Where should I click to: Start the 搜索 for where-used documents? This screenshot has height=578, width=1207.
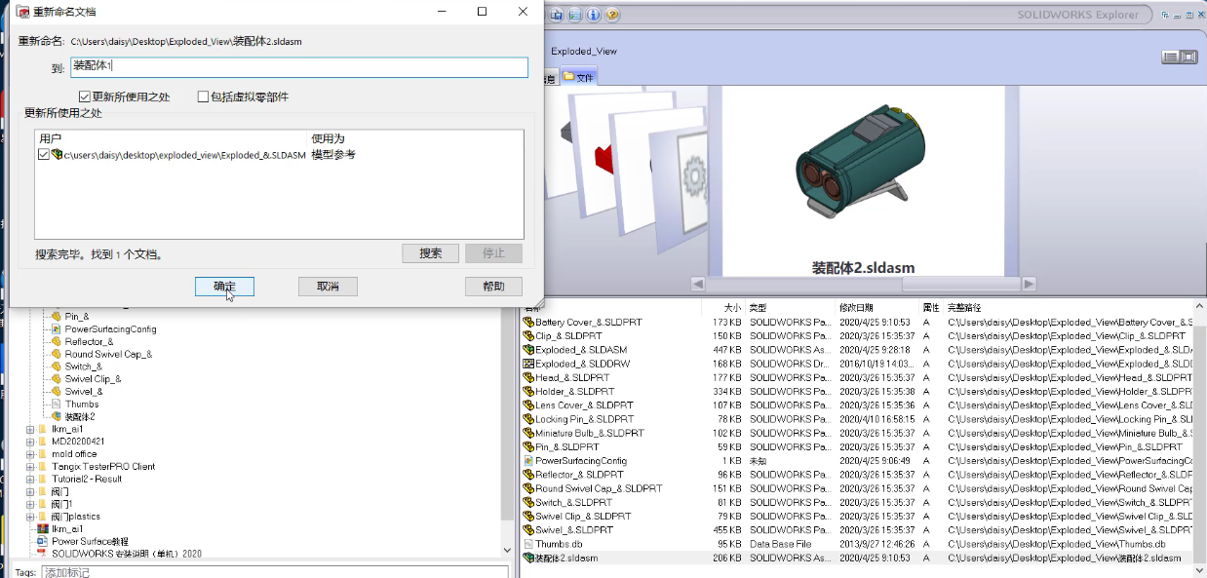[x=431, y=253]
